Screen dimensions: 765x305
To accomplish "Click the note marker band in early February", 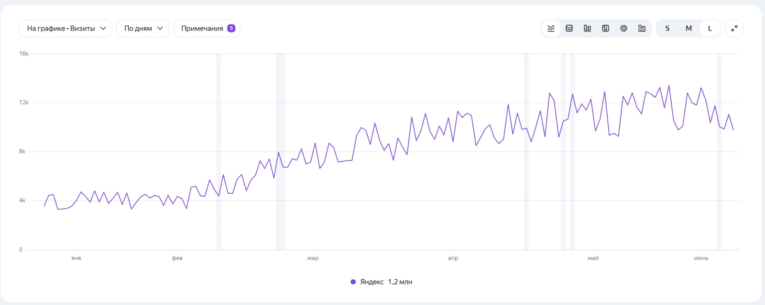I will [219, 152].
